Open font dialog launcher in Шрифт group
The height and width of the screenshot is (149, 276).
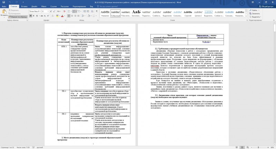(x=66, y=20)
